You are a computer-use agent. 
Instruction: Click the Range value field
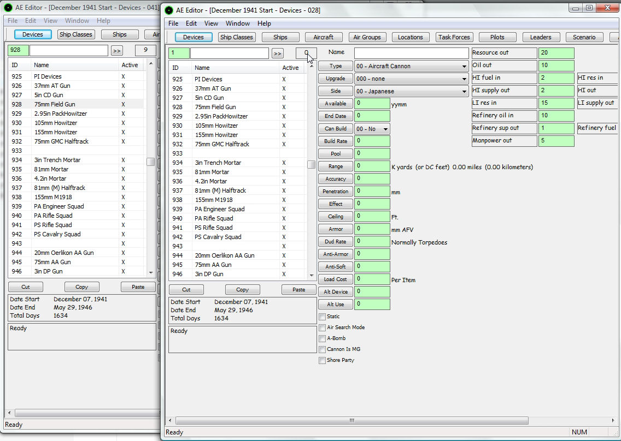click(372, 166)
